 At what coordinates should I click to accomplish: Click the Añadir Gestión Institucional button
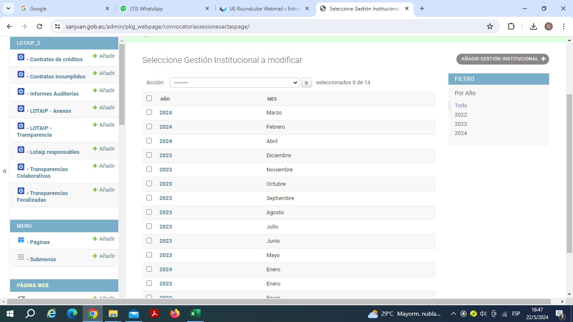pyautogui.click(x=503, y=59)
